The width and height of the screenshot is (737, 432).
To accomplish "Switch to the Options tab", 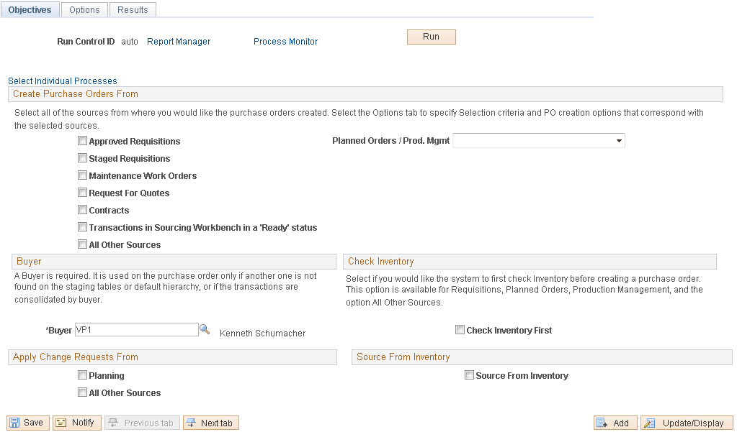I will (x=84, y=9).
